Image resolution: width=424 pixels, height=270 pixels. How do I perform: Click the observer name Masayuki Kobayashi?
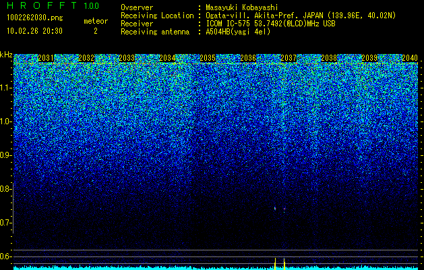(x=242, y=7)
